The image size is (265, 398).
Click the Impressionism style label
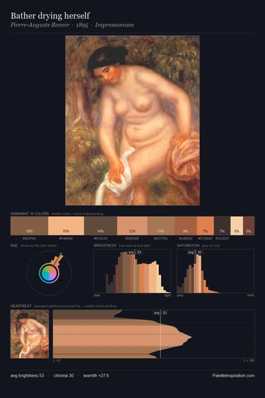(x=115, y=25)
